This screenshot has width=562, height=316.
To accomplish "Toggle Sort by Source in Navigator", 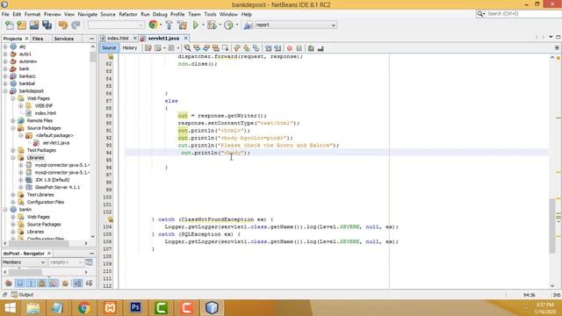I will (x=89, y=284).
